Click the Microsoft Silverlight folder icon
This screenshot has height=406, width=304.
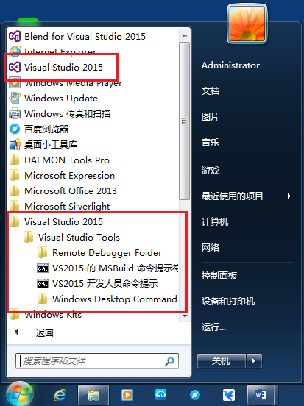coord(15,206)
